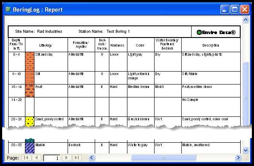Click the page number input field
The image size is (254, 166).
coord(52,158)
